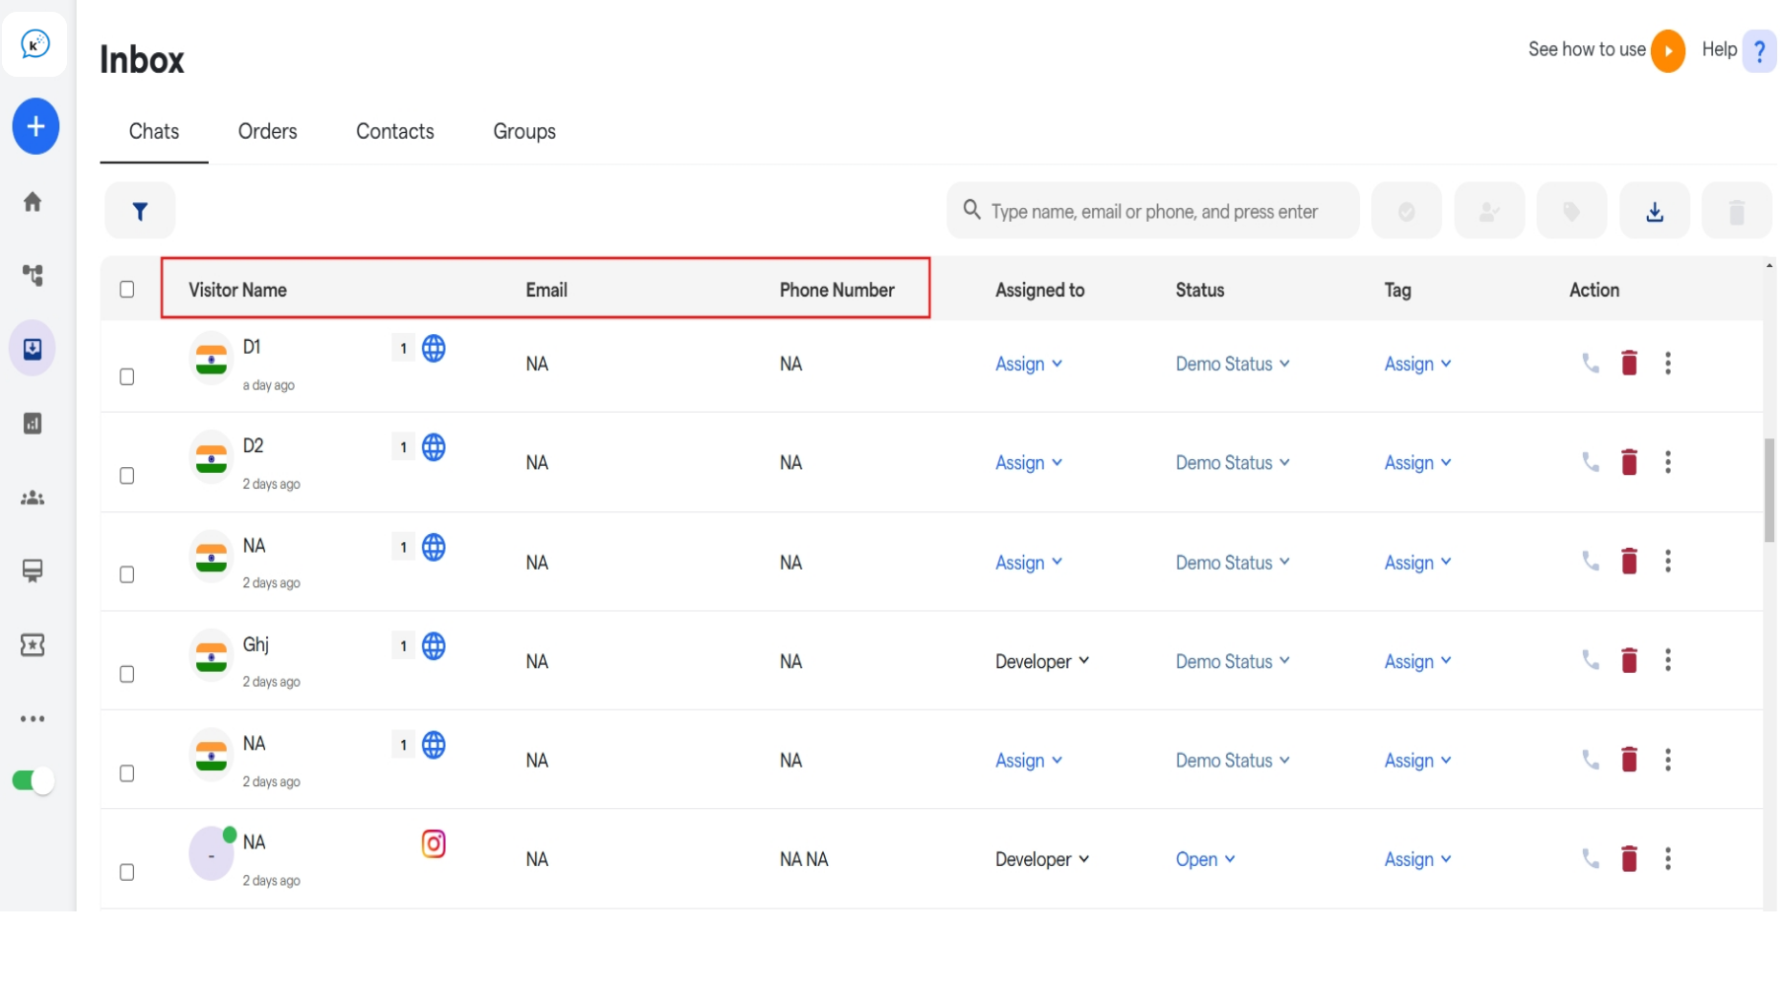Click Assign under Tag for D2
Viewport: 1780px width, 1005px height.
point(1416,462)
